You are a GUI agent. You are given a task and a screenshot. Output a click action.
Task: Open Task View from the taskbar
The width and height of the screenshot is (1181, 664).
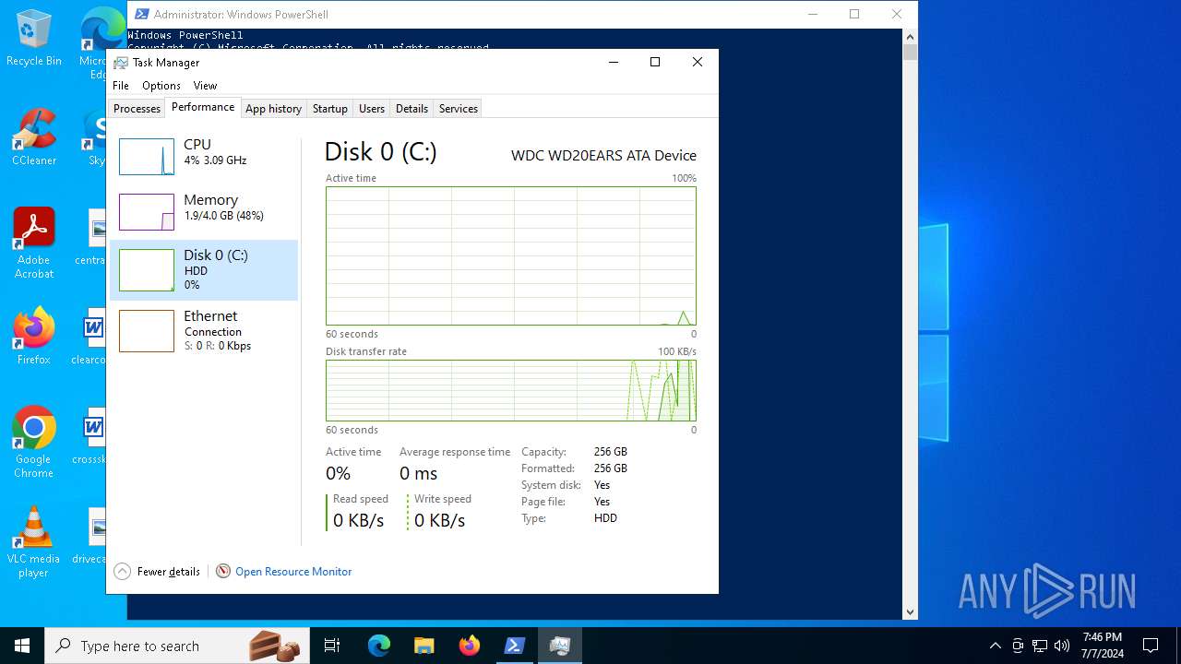[x=333, y=646]
